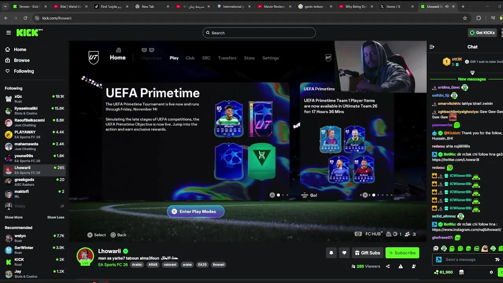This screenshot has width=503, height=283.
Task: Select the valorant tag
Action: click(x=170, y=265)
